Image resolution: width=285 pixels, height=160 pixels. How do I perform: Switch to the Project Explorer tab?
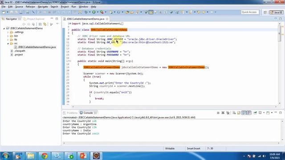pyautogui.click(x=34, y=19)
